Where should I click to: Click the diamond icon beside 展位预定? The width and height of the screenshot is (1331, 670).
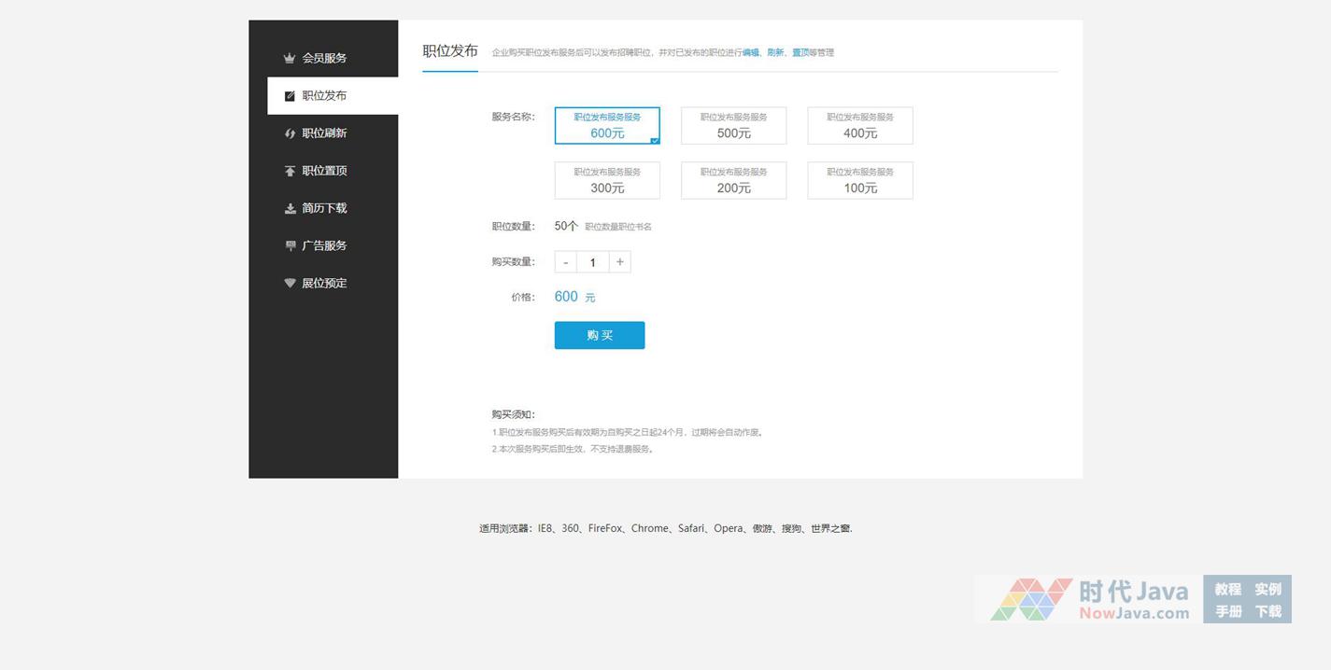point(290,283)
